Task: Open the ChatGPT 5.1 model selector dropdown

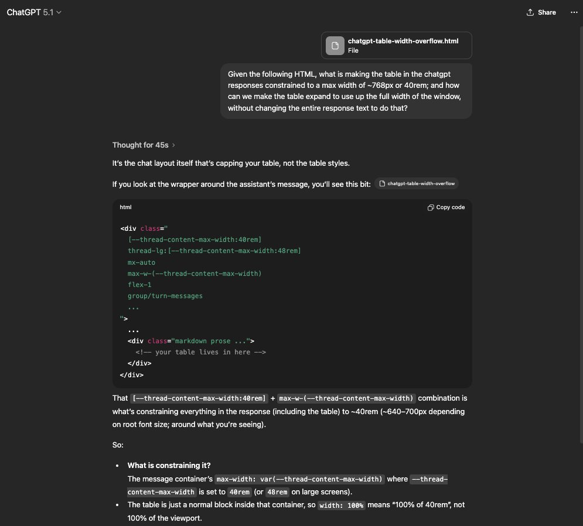Action: pyautogui.click(x=34, y=12)
